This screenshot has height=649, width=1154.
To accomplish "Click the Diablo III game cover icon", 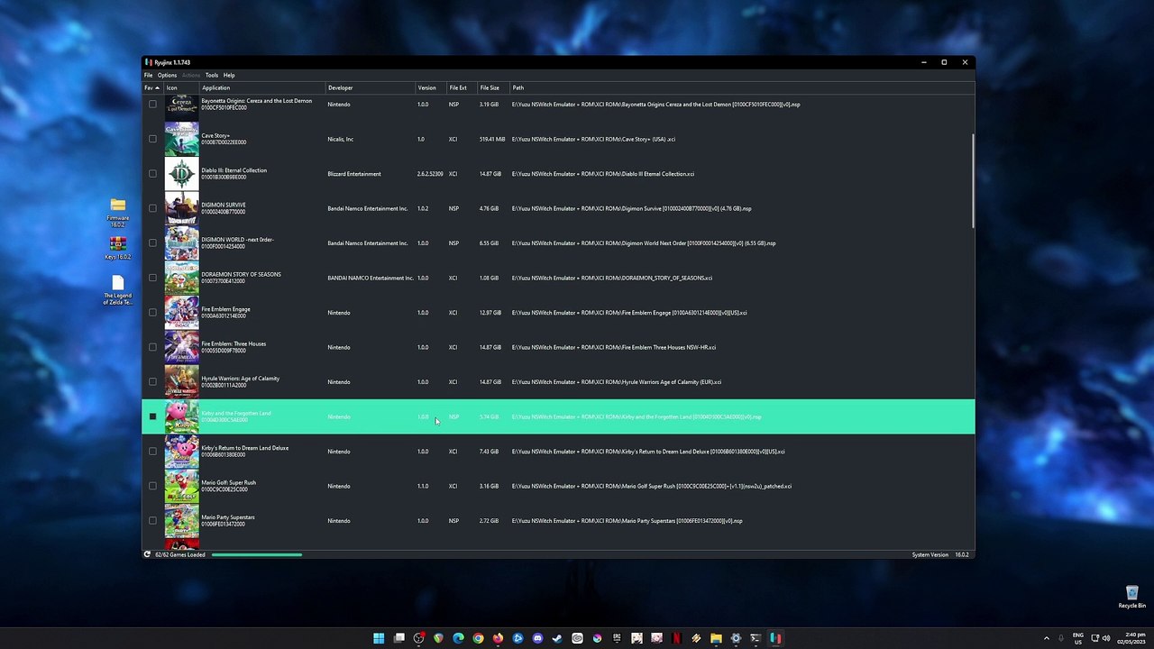I will coord(181,174).
